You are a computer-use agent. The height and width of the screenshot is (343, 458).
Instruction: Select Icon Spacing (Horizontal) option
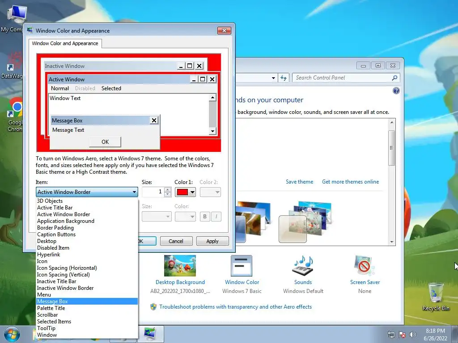pos(87,268)
